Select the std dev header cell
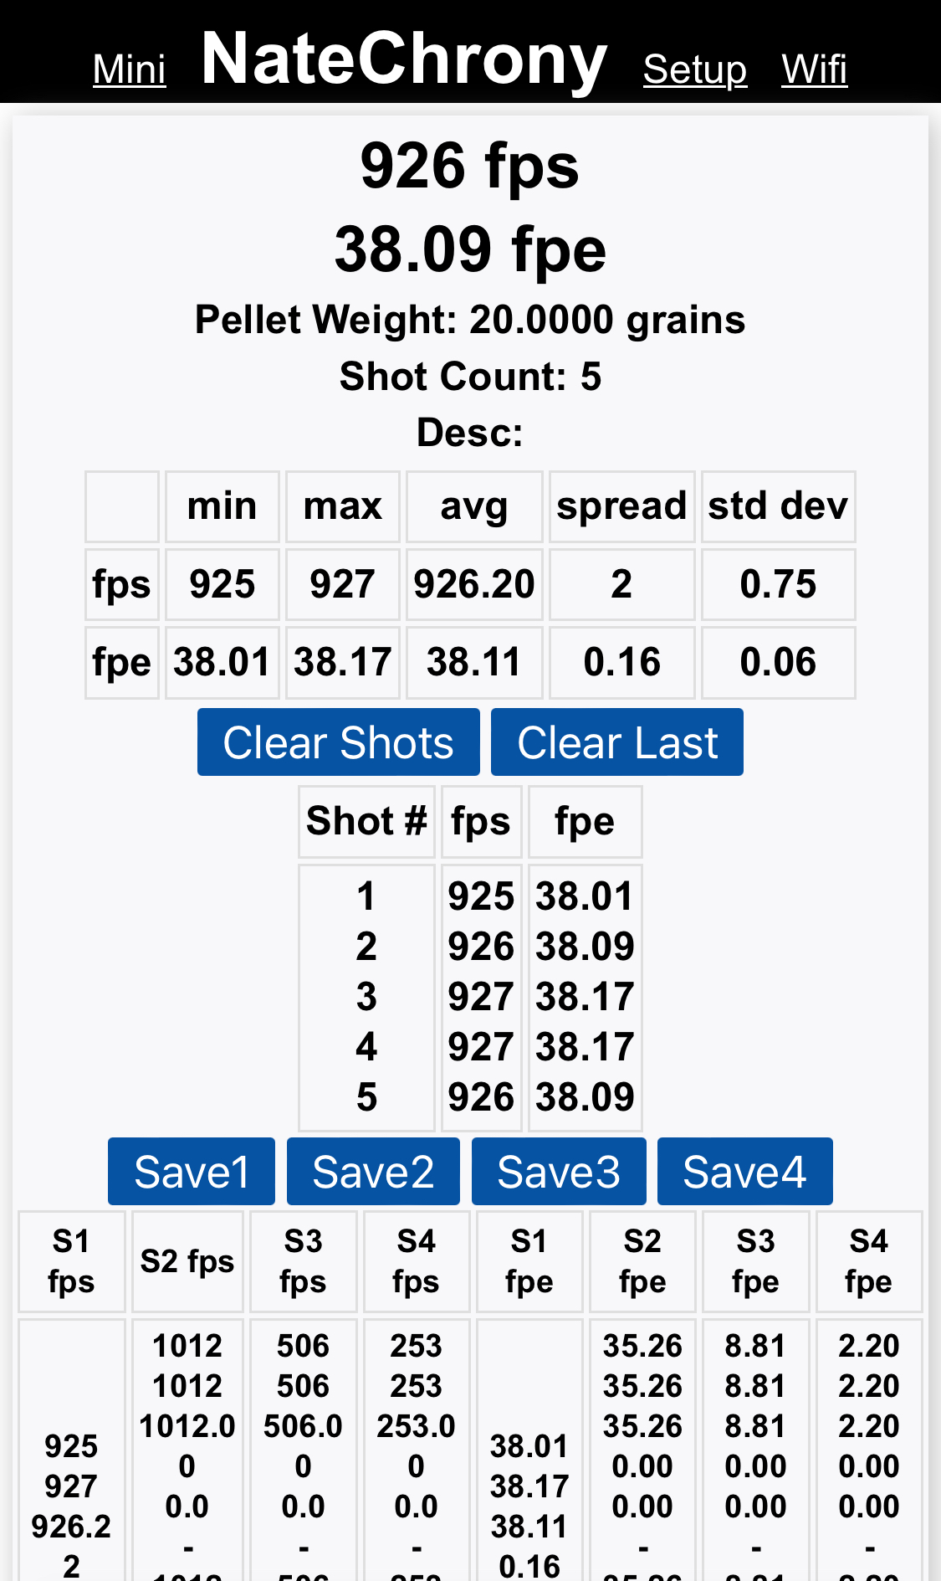 [x=778, y=506]
